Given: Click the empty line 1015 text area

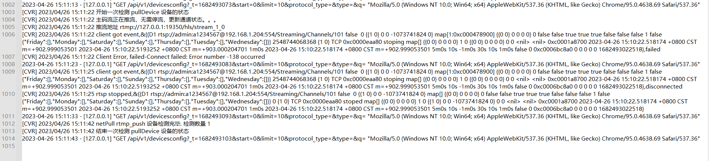Looking at the screenshot, I should pyautogui.click(x=365, y=146).
